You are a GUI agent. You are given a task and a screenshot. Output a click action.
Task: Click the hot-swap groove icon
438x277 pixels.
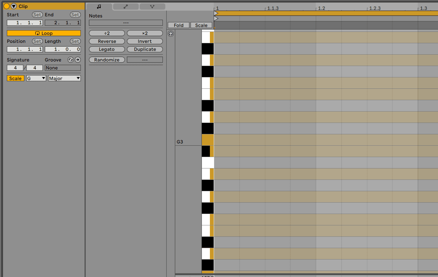71,60
